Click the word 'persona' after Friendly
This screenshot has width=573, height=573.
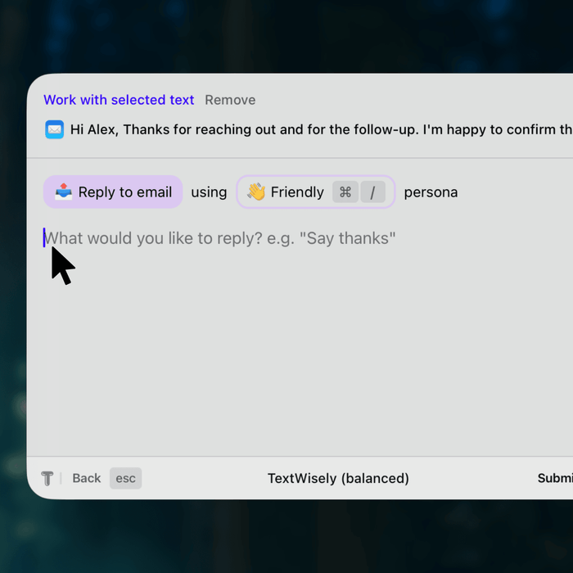431,192
